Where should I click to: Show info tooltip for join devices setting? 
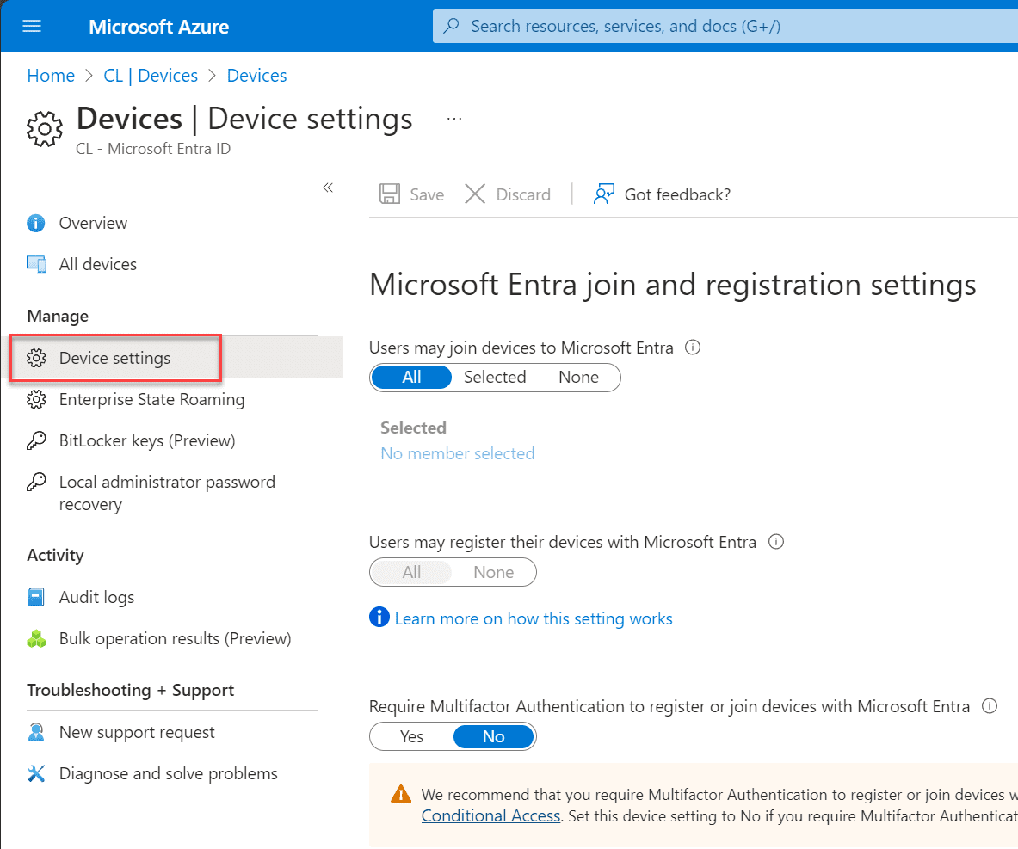(693, 348)
